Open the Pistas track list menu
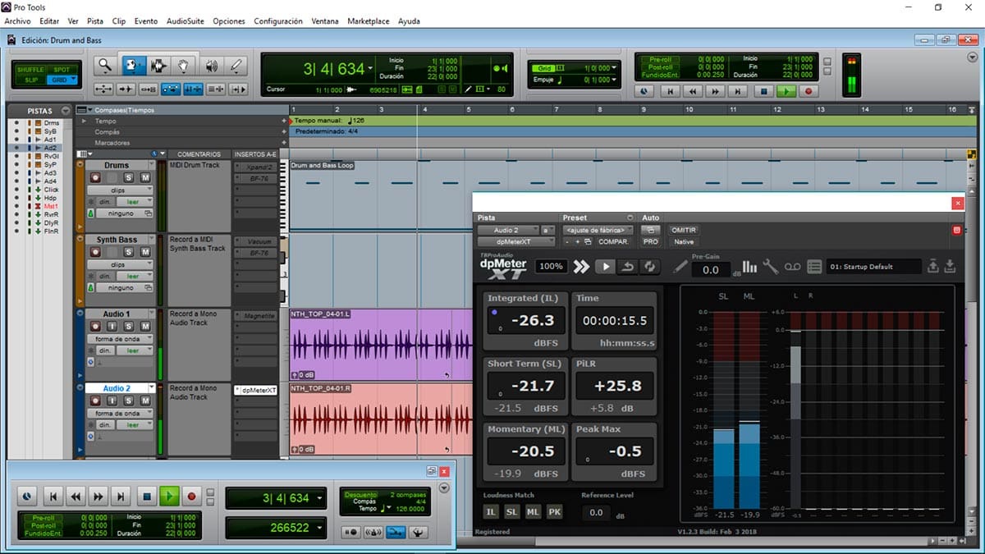985x554 pixels. [66, 111]
